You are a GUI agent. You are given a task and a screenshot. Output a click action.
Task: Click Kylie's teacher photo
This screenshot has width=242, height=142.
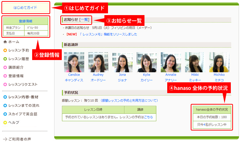point(147,62)
